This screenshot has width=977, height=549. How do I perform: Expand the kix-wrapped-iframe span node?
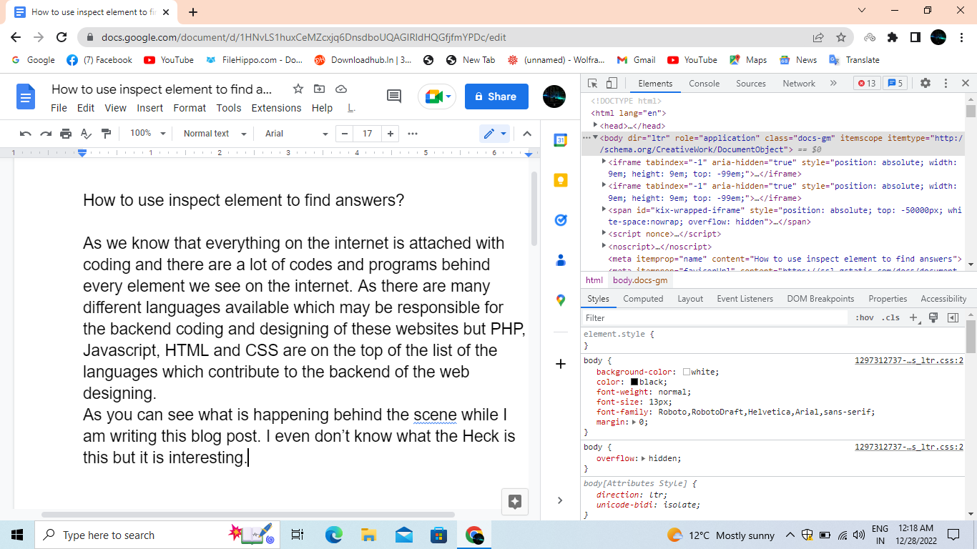(x=604, y=210)
